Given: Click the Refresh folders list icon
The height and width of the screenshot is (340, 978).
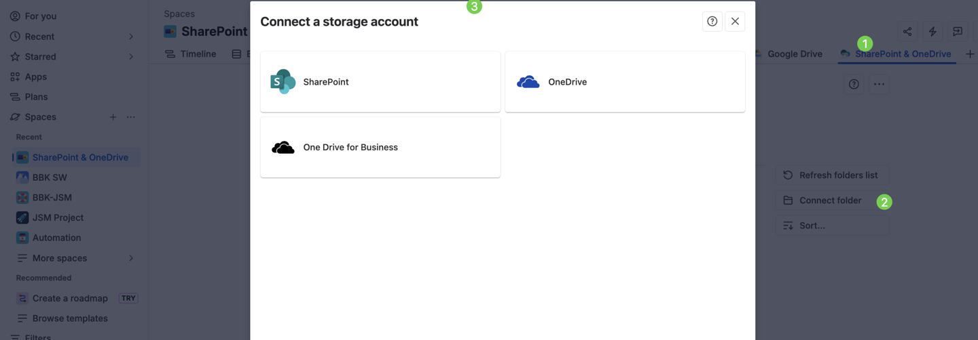Looking at the screenshot, I should 788,175.
